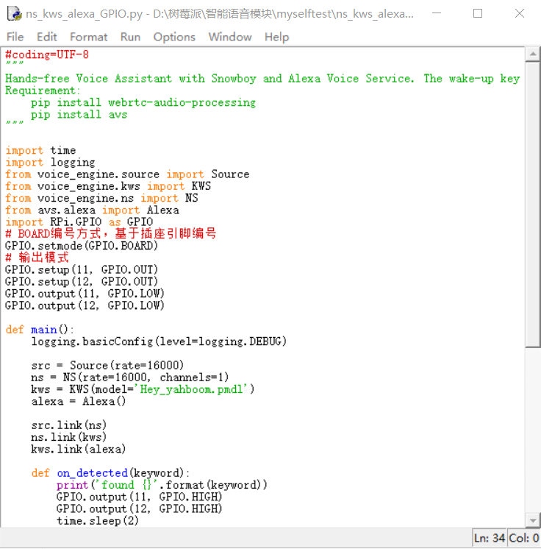Click the print('found {}') line
541x549 pixels.
(162, 484)
